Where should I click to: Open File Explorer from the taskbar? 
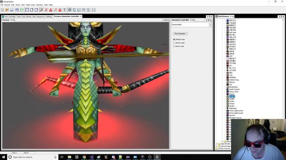point(70,157)
